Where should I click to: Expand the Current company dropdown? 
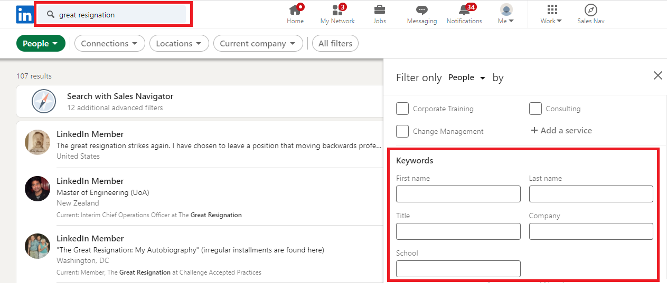(x=258, y=44)
